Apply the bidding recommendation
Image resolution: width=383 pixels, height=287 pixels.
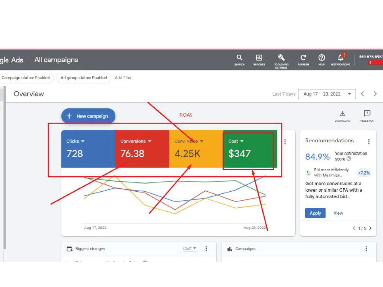tap(315, 213)
